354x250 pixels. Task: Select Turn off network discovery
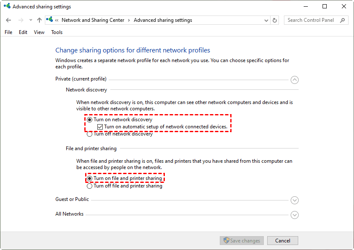click(89, 134)
